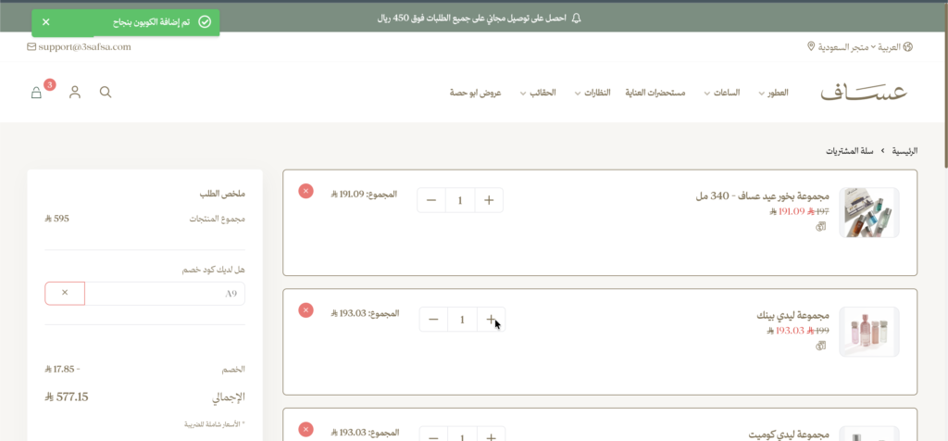Go to الرئيسية breadcrumb link
948x441 pixels.
pos(904,150)
